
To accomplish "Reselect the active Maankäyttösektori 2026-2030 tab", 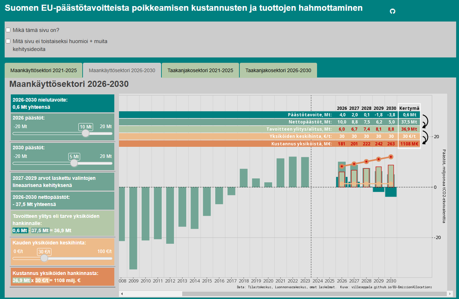I will pos(122,70).
